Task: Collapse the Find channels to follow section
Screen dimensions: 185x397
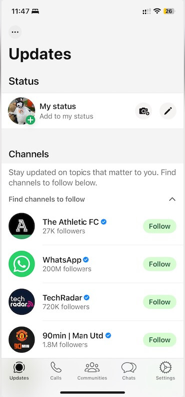Action: (x=172, y=200)
